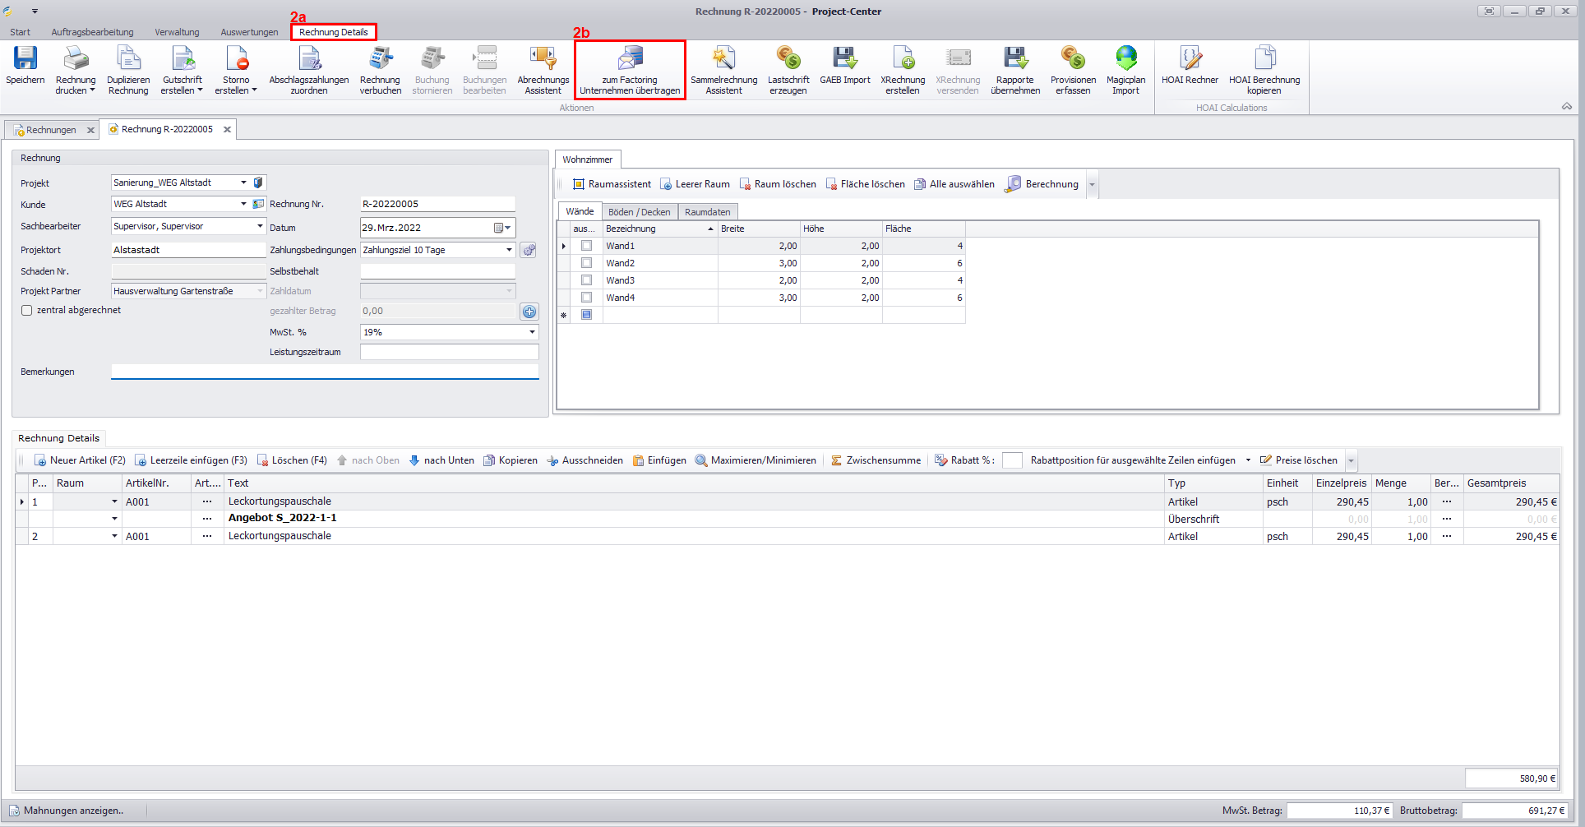Switch to the Böden / Decken tab
The width and height of the screenshot is (1585, 827).
(x=639, y=212)
